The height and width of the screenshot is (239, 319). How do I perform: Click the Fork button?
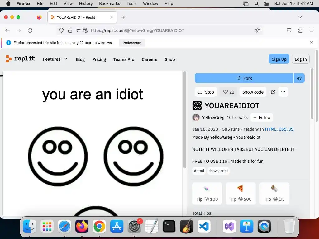[244, 78]
